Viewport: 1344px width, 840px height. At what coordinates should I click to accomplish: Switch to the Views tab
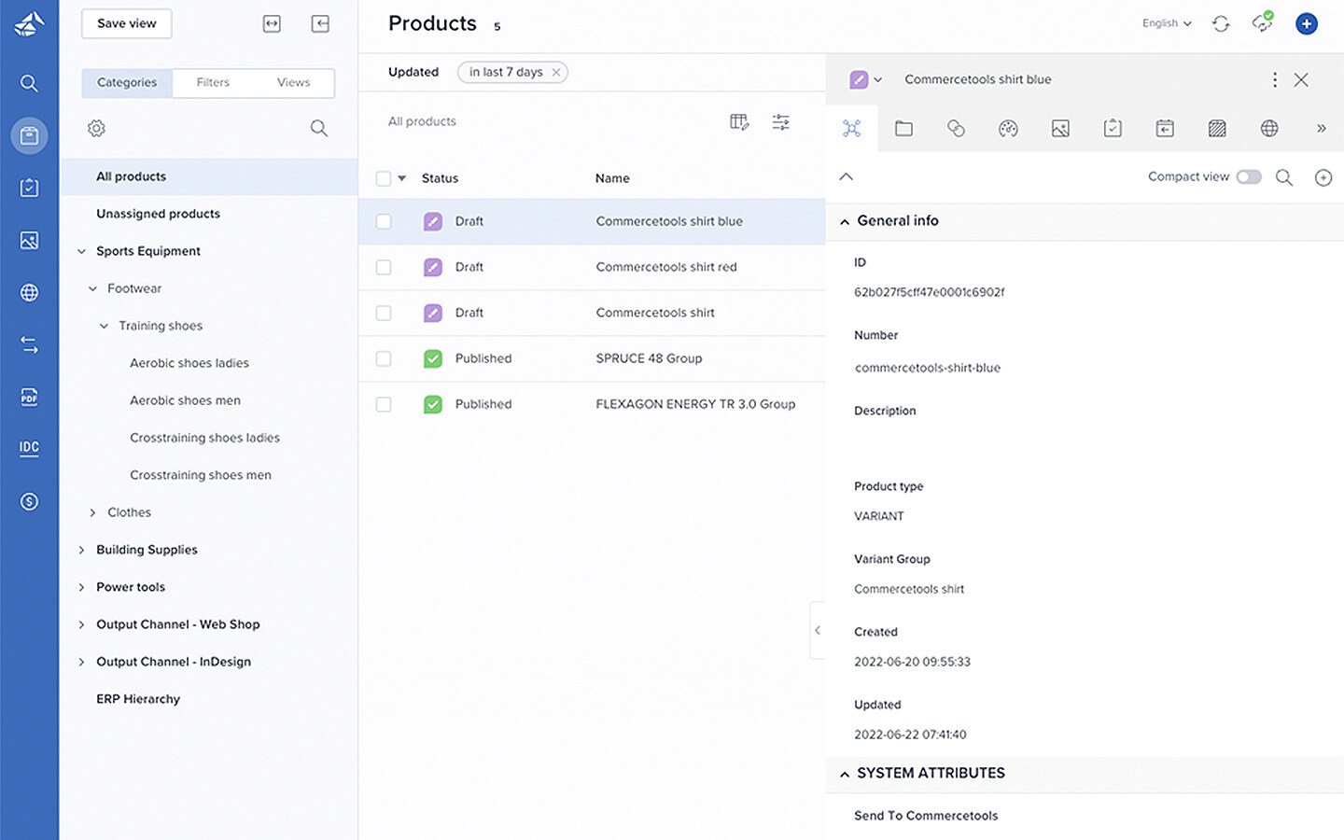click(293, 82)
